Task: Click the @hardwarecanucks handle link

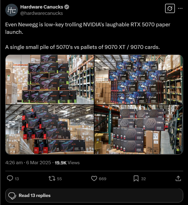Action: click(x=42, y=13)
